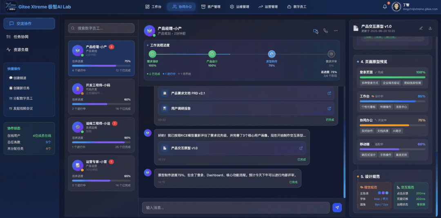Click the 运维工程师-小运 gear avatar
The width and height of the screenshot is (441, 218).
click(78, 127)
